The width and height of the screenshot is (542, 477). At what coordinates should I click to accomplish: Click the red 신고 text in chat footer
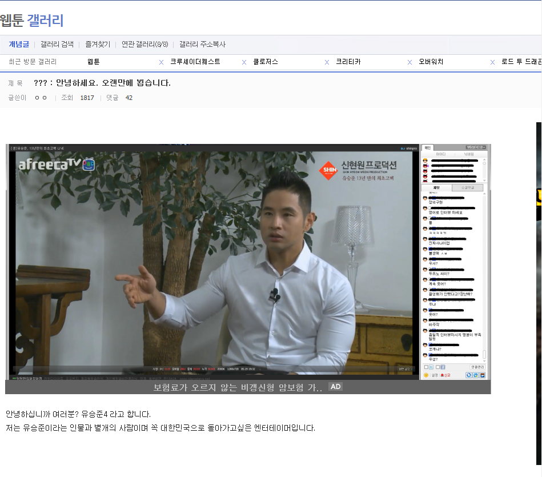click(447, 375)
